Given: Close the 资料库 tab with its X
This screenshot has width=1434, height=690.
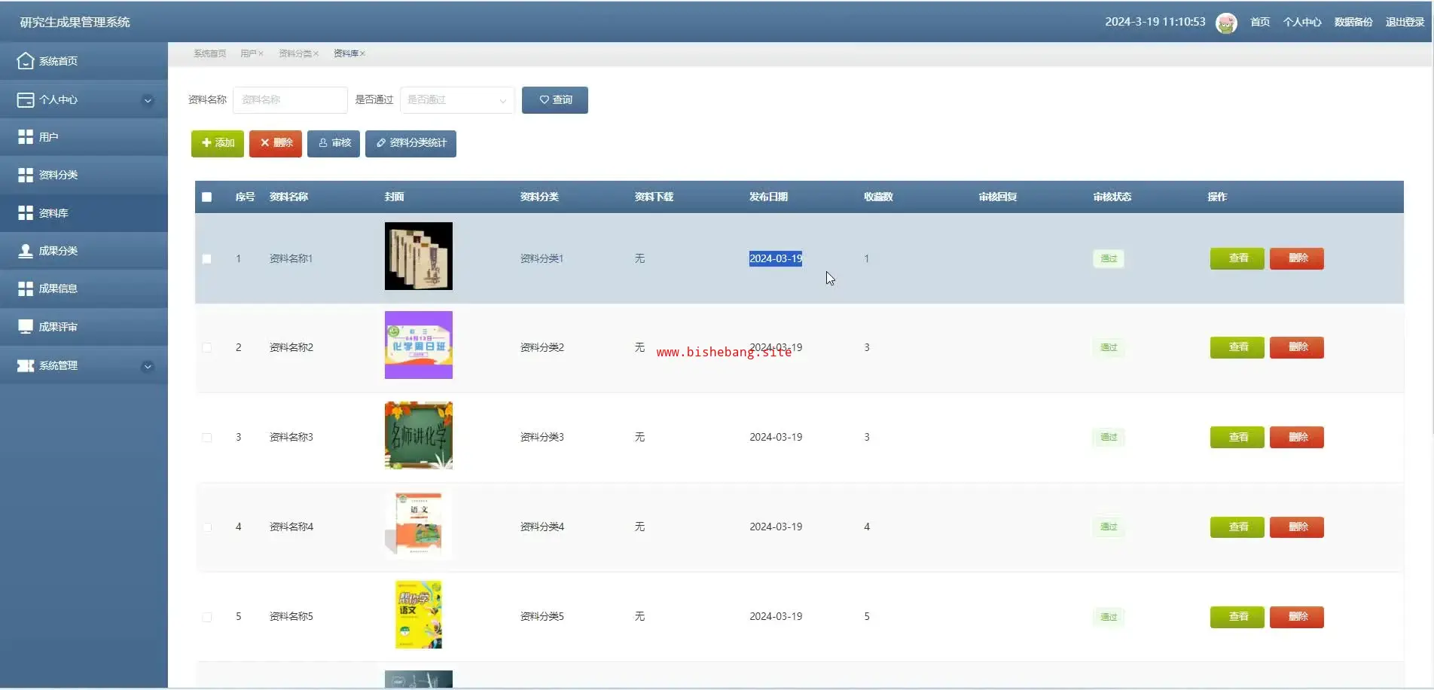Looking at the screenshot, I should (362, 53).
